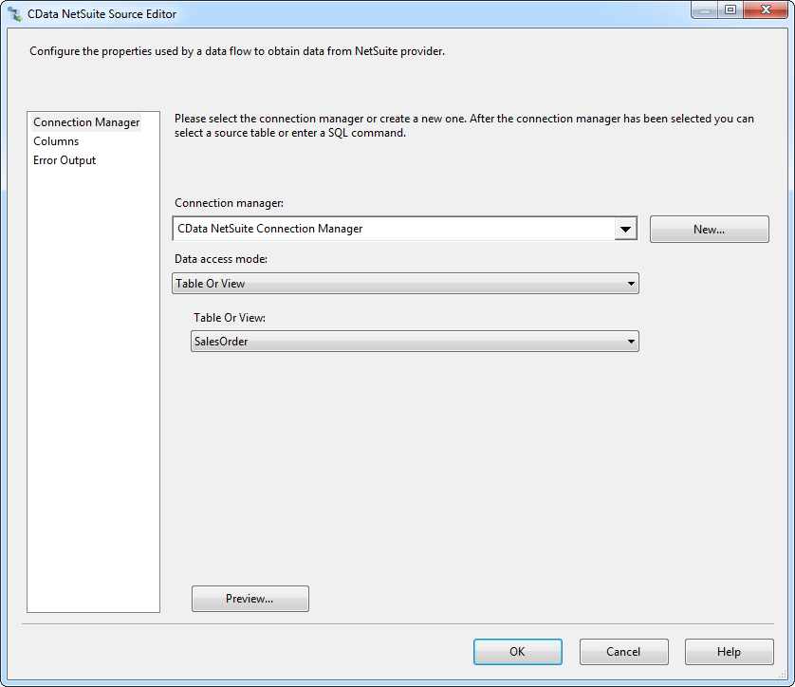Screen dimensions: 795x687
Task: Select the Connection Manager page
Action: (x=86, y=122)
